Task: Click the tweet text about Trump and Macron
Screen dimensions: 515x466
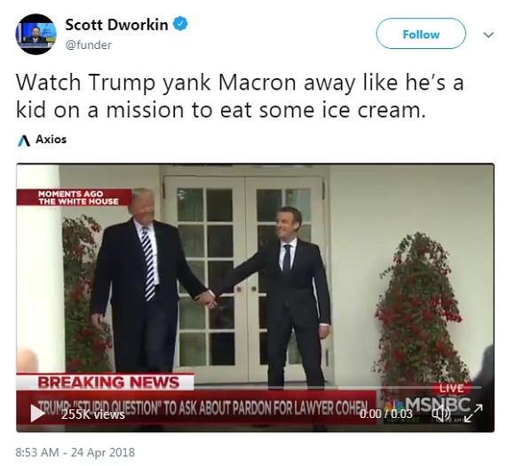Action: [240, 96]
